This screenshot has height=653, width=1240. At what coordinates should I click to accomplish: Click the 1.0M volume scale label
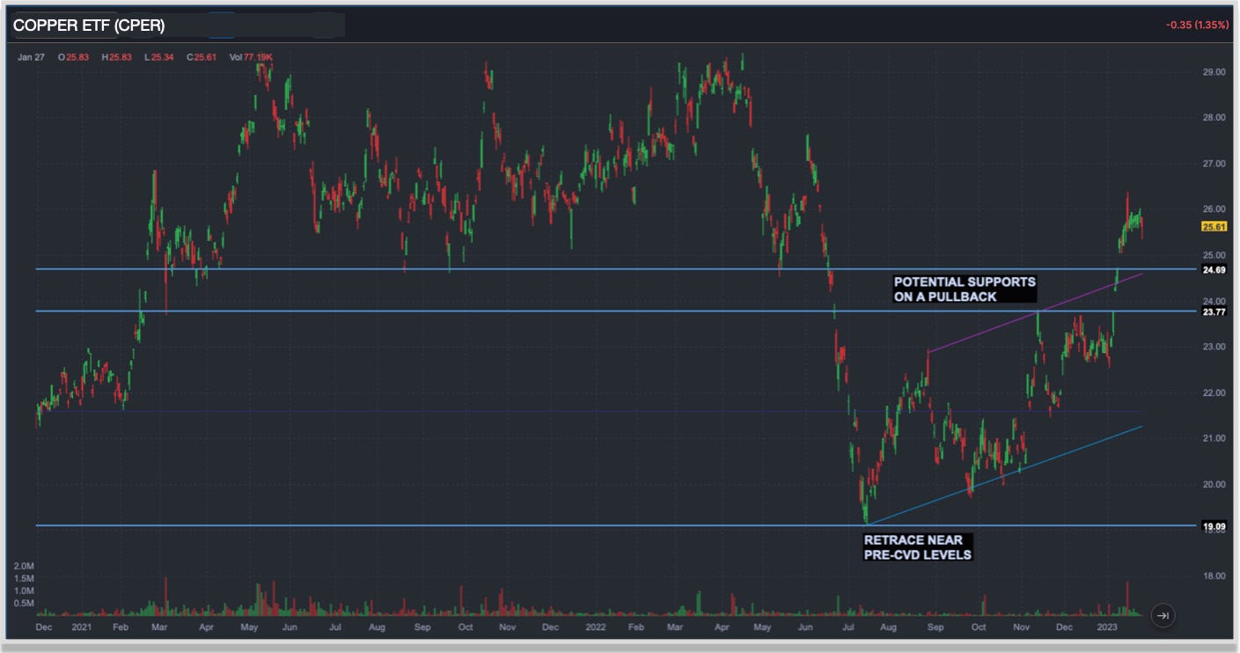click(x=24, y=591)
